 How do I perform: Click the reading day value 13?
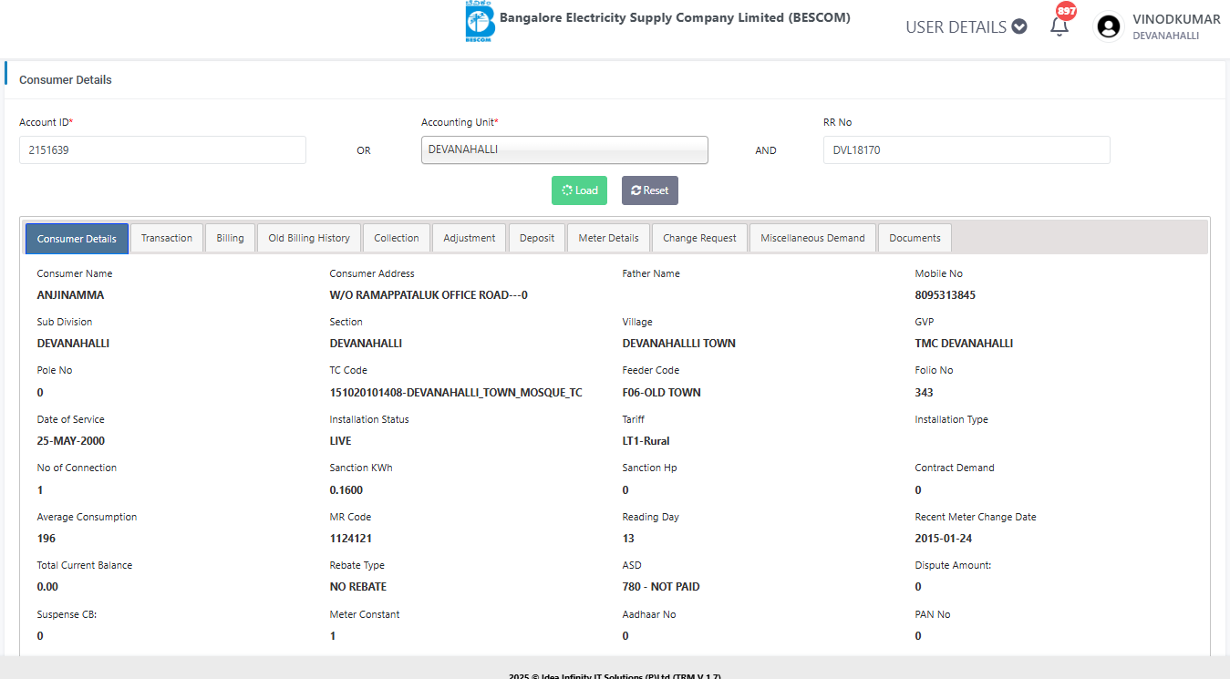coord(628,539)
